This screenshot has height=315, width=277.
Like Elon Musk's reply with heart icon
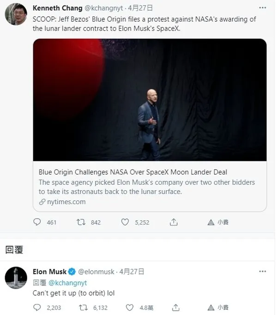130,307
